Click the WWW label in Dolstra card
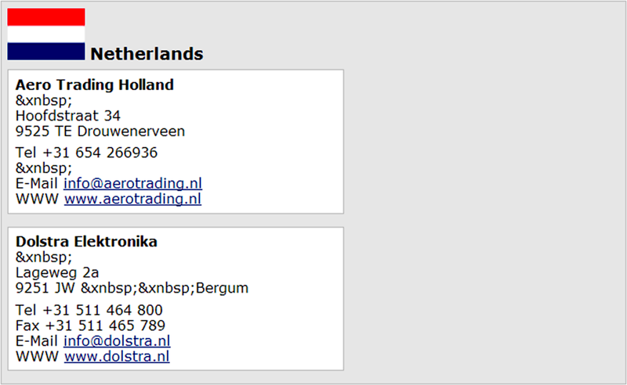The height and width of the screenshot is (385, 627). 37,356
